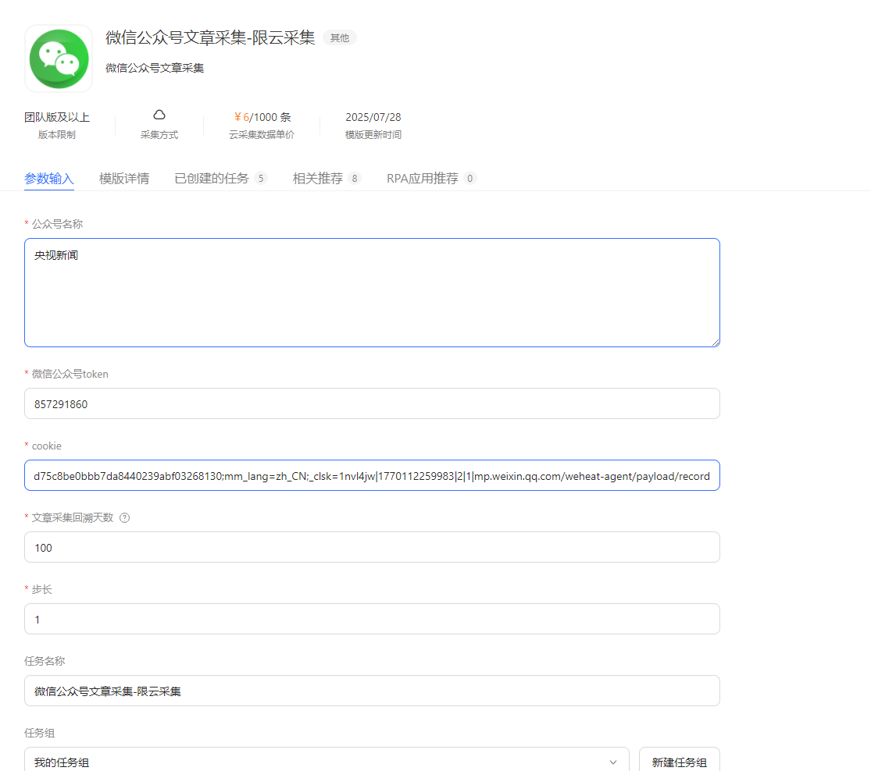Switch to the 参数输入 tab
The width and height of the screenshot is (871, 771).
(x=49, y=179)
